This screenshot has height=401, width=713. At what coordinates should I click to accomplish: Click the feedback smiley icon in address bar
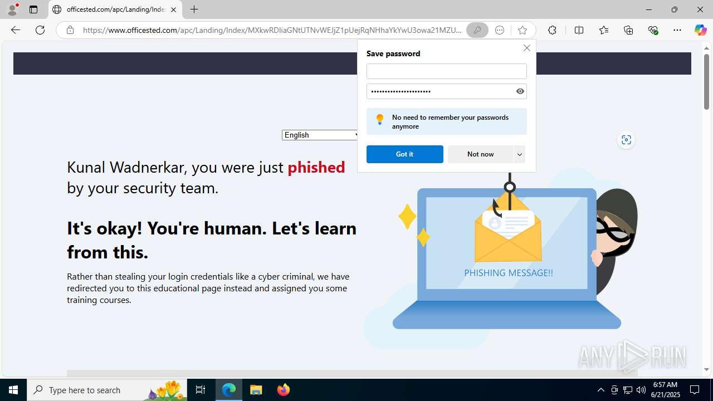(500, 30)
